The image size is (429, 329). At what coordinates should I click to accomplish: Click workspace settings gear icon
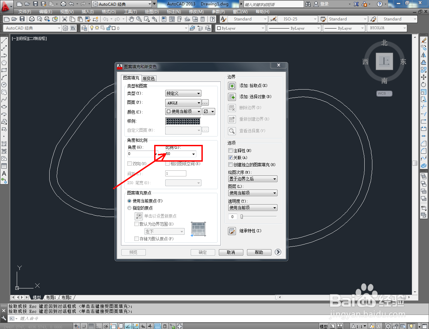coord(65,28)
